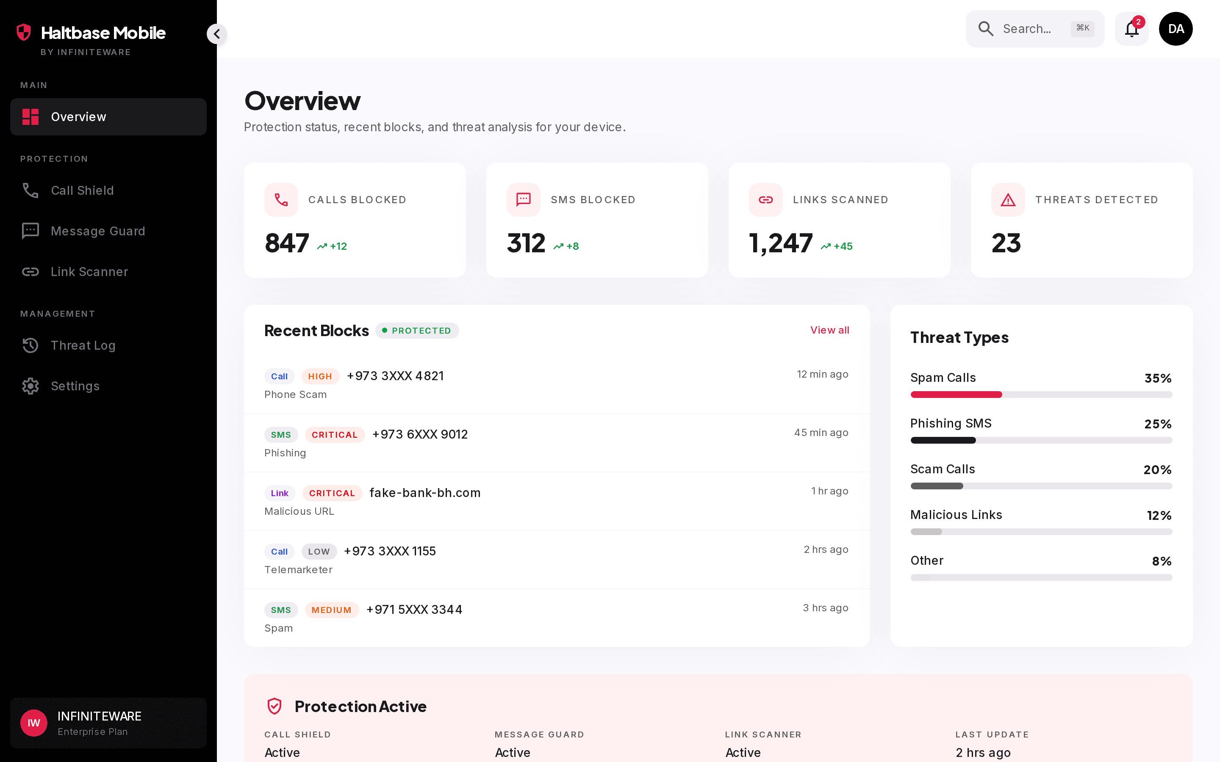Click the View all link
The image size is (1220, 762).
pos(830,330)
